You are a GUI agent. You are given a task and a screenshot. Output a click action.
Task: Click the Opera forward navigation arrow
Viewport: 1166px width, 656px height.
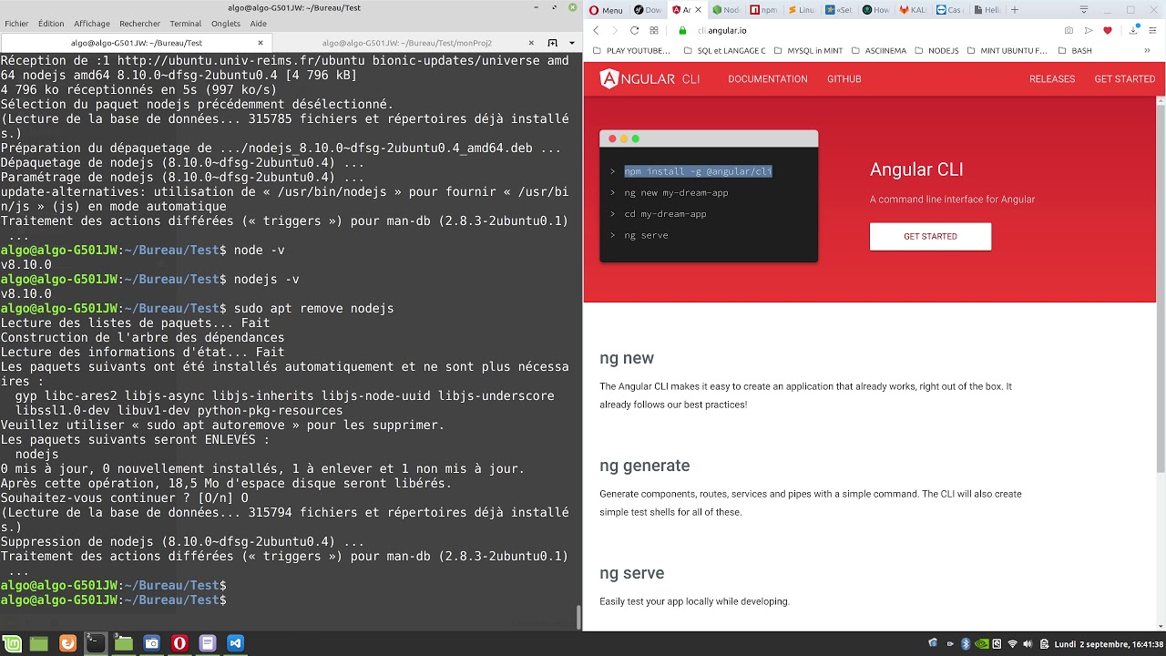(616, 30)
